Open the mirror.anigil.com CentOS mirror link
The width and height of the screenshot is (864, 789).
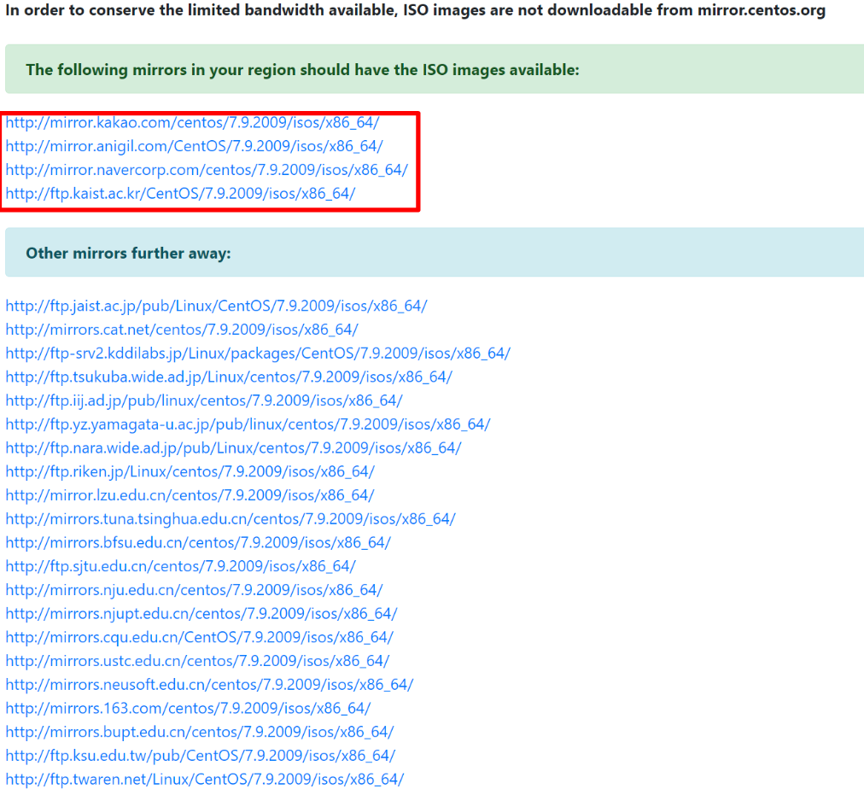pos(194,146)
